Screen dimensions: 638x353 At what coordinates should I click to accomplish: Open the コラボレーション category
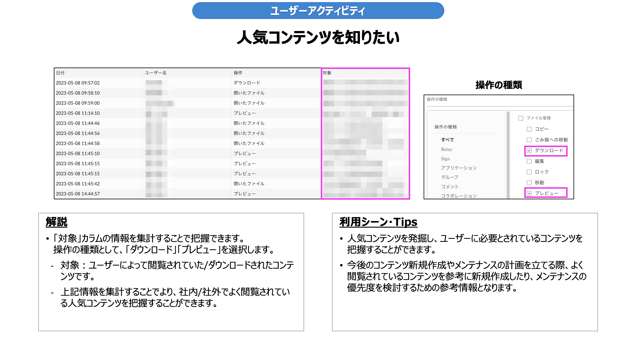tap(459, 196)
